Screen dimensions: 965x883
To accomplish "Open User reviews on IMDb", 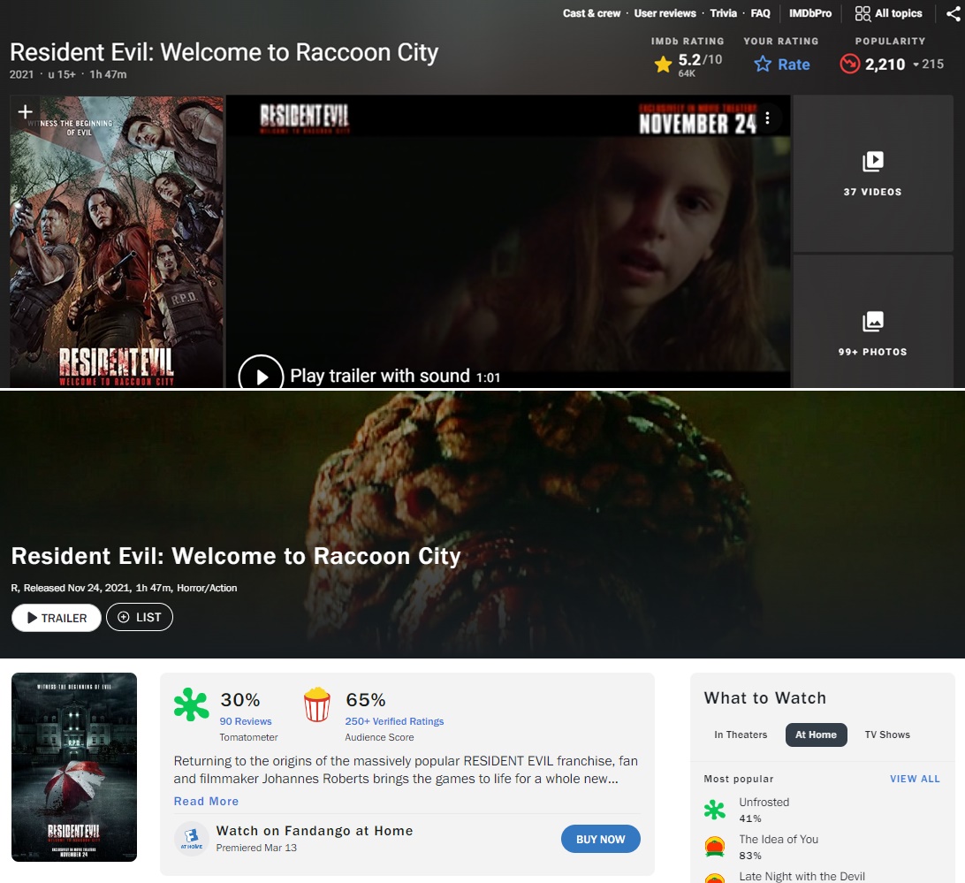I will pos(665,13).
